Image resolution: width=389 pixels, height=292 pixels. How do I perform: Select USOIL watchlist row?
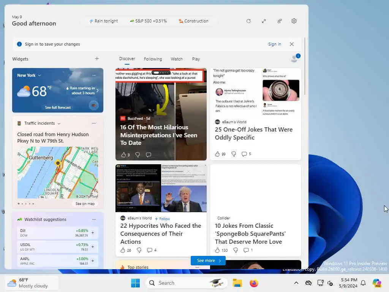point(58,247)
